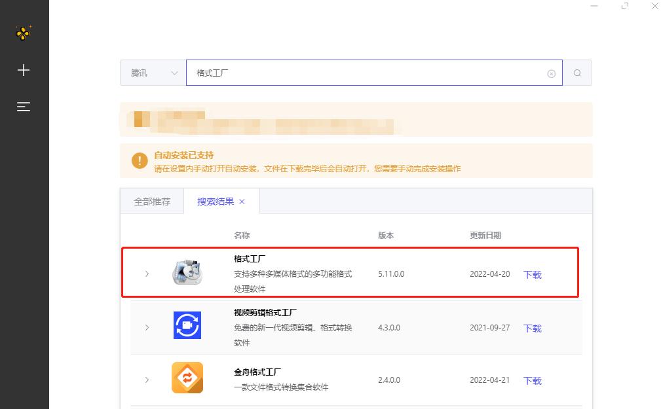Switch to the 全部推荐 tab

point(151,201)
